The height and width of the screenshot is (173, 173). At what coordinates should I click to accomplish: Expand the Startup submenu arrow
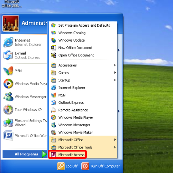pos(115,80)
